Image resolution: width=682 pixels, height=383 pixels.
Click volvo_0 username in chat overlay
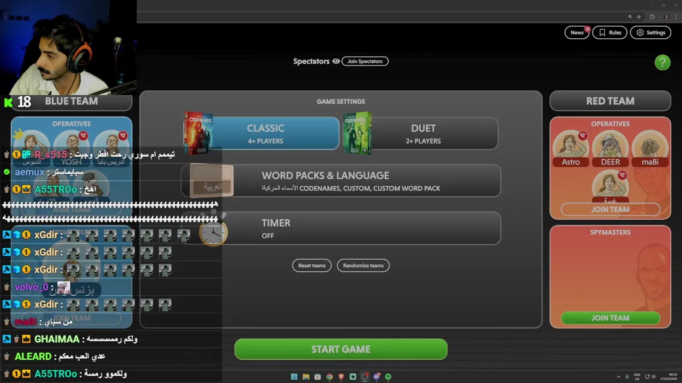click(31, 287)
